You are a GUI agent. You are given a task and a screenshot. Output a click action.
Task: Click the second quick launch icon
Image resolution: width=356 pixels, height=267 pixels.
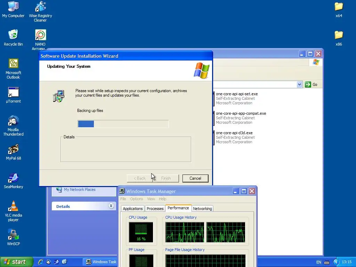pos(48,262)
